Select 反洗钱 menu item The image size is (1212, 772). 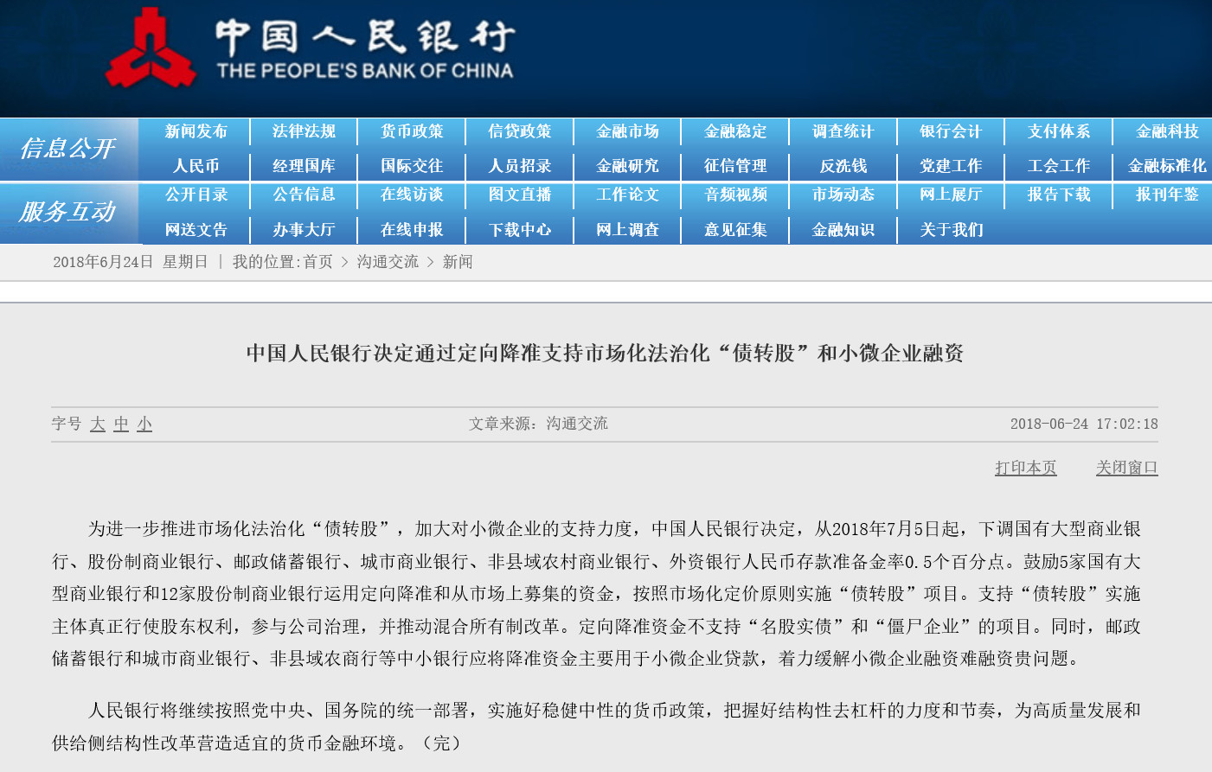[843, 166]
